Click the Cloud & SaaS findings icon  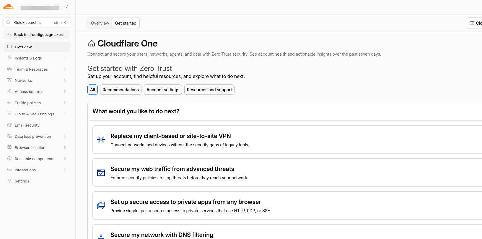(x=9, y=114)
